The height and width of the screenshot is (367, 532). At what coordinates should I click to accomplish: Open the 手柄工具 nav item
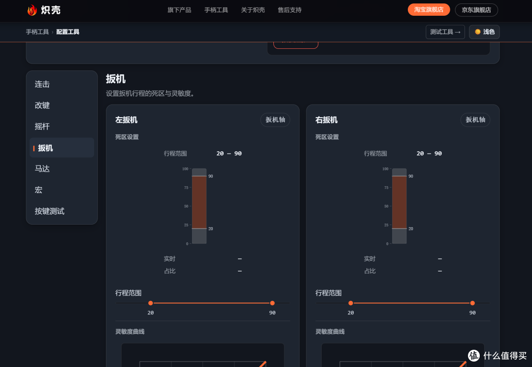pos(216,10)
